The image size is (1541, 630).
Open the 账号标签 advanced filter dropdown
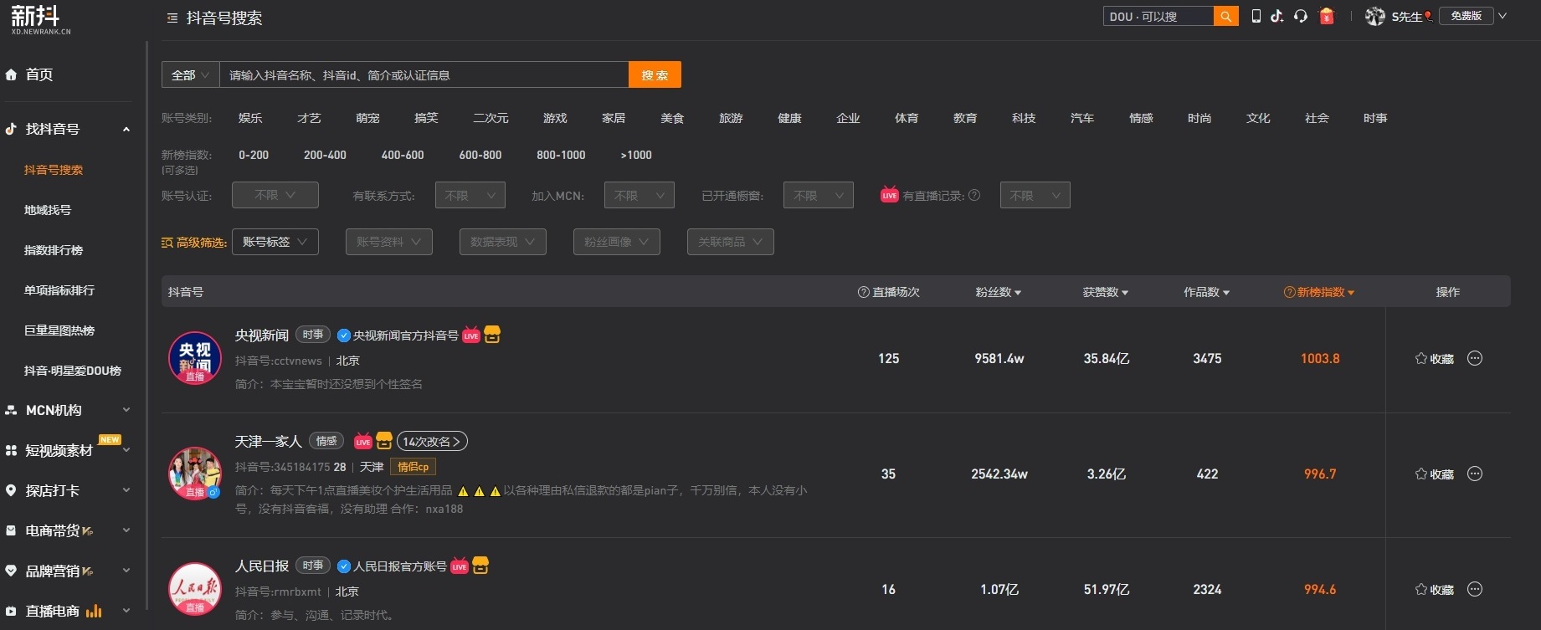pos(275,242)
